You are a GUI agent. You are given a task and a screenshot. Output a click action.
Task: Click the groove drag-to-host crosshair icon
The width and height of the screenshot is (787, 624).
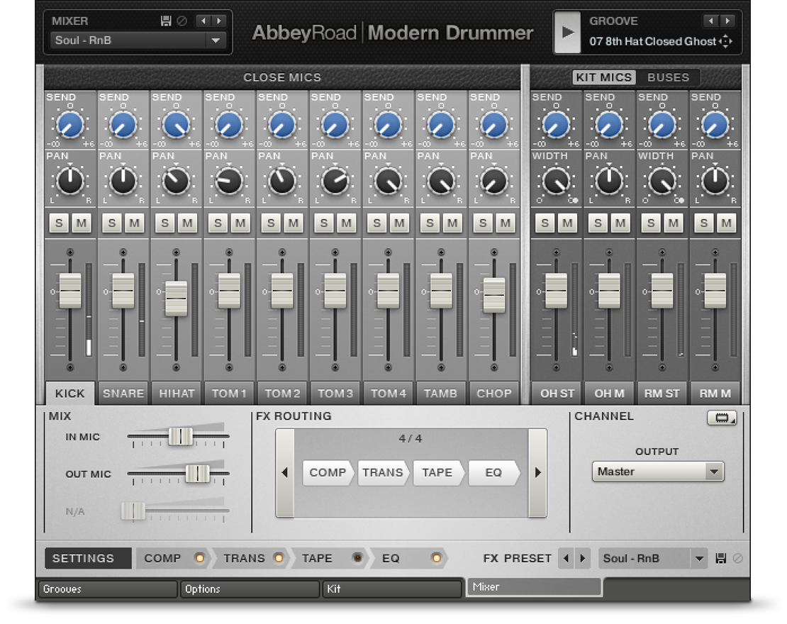pos(726,41)
